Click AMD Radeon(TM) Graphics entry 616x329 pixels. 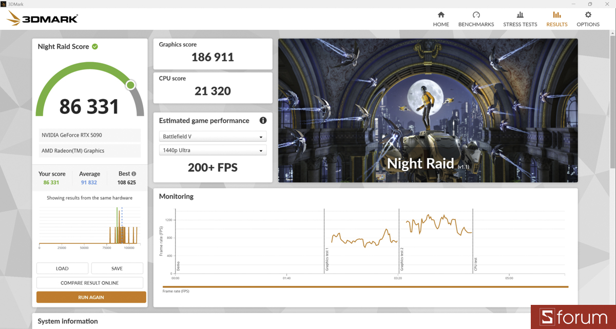[x=90, y=151]
